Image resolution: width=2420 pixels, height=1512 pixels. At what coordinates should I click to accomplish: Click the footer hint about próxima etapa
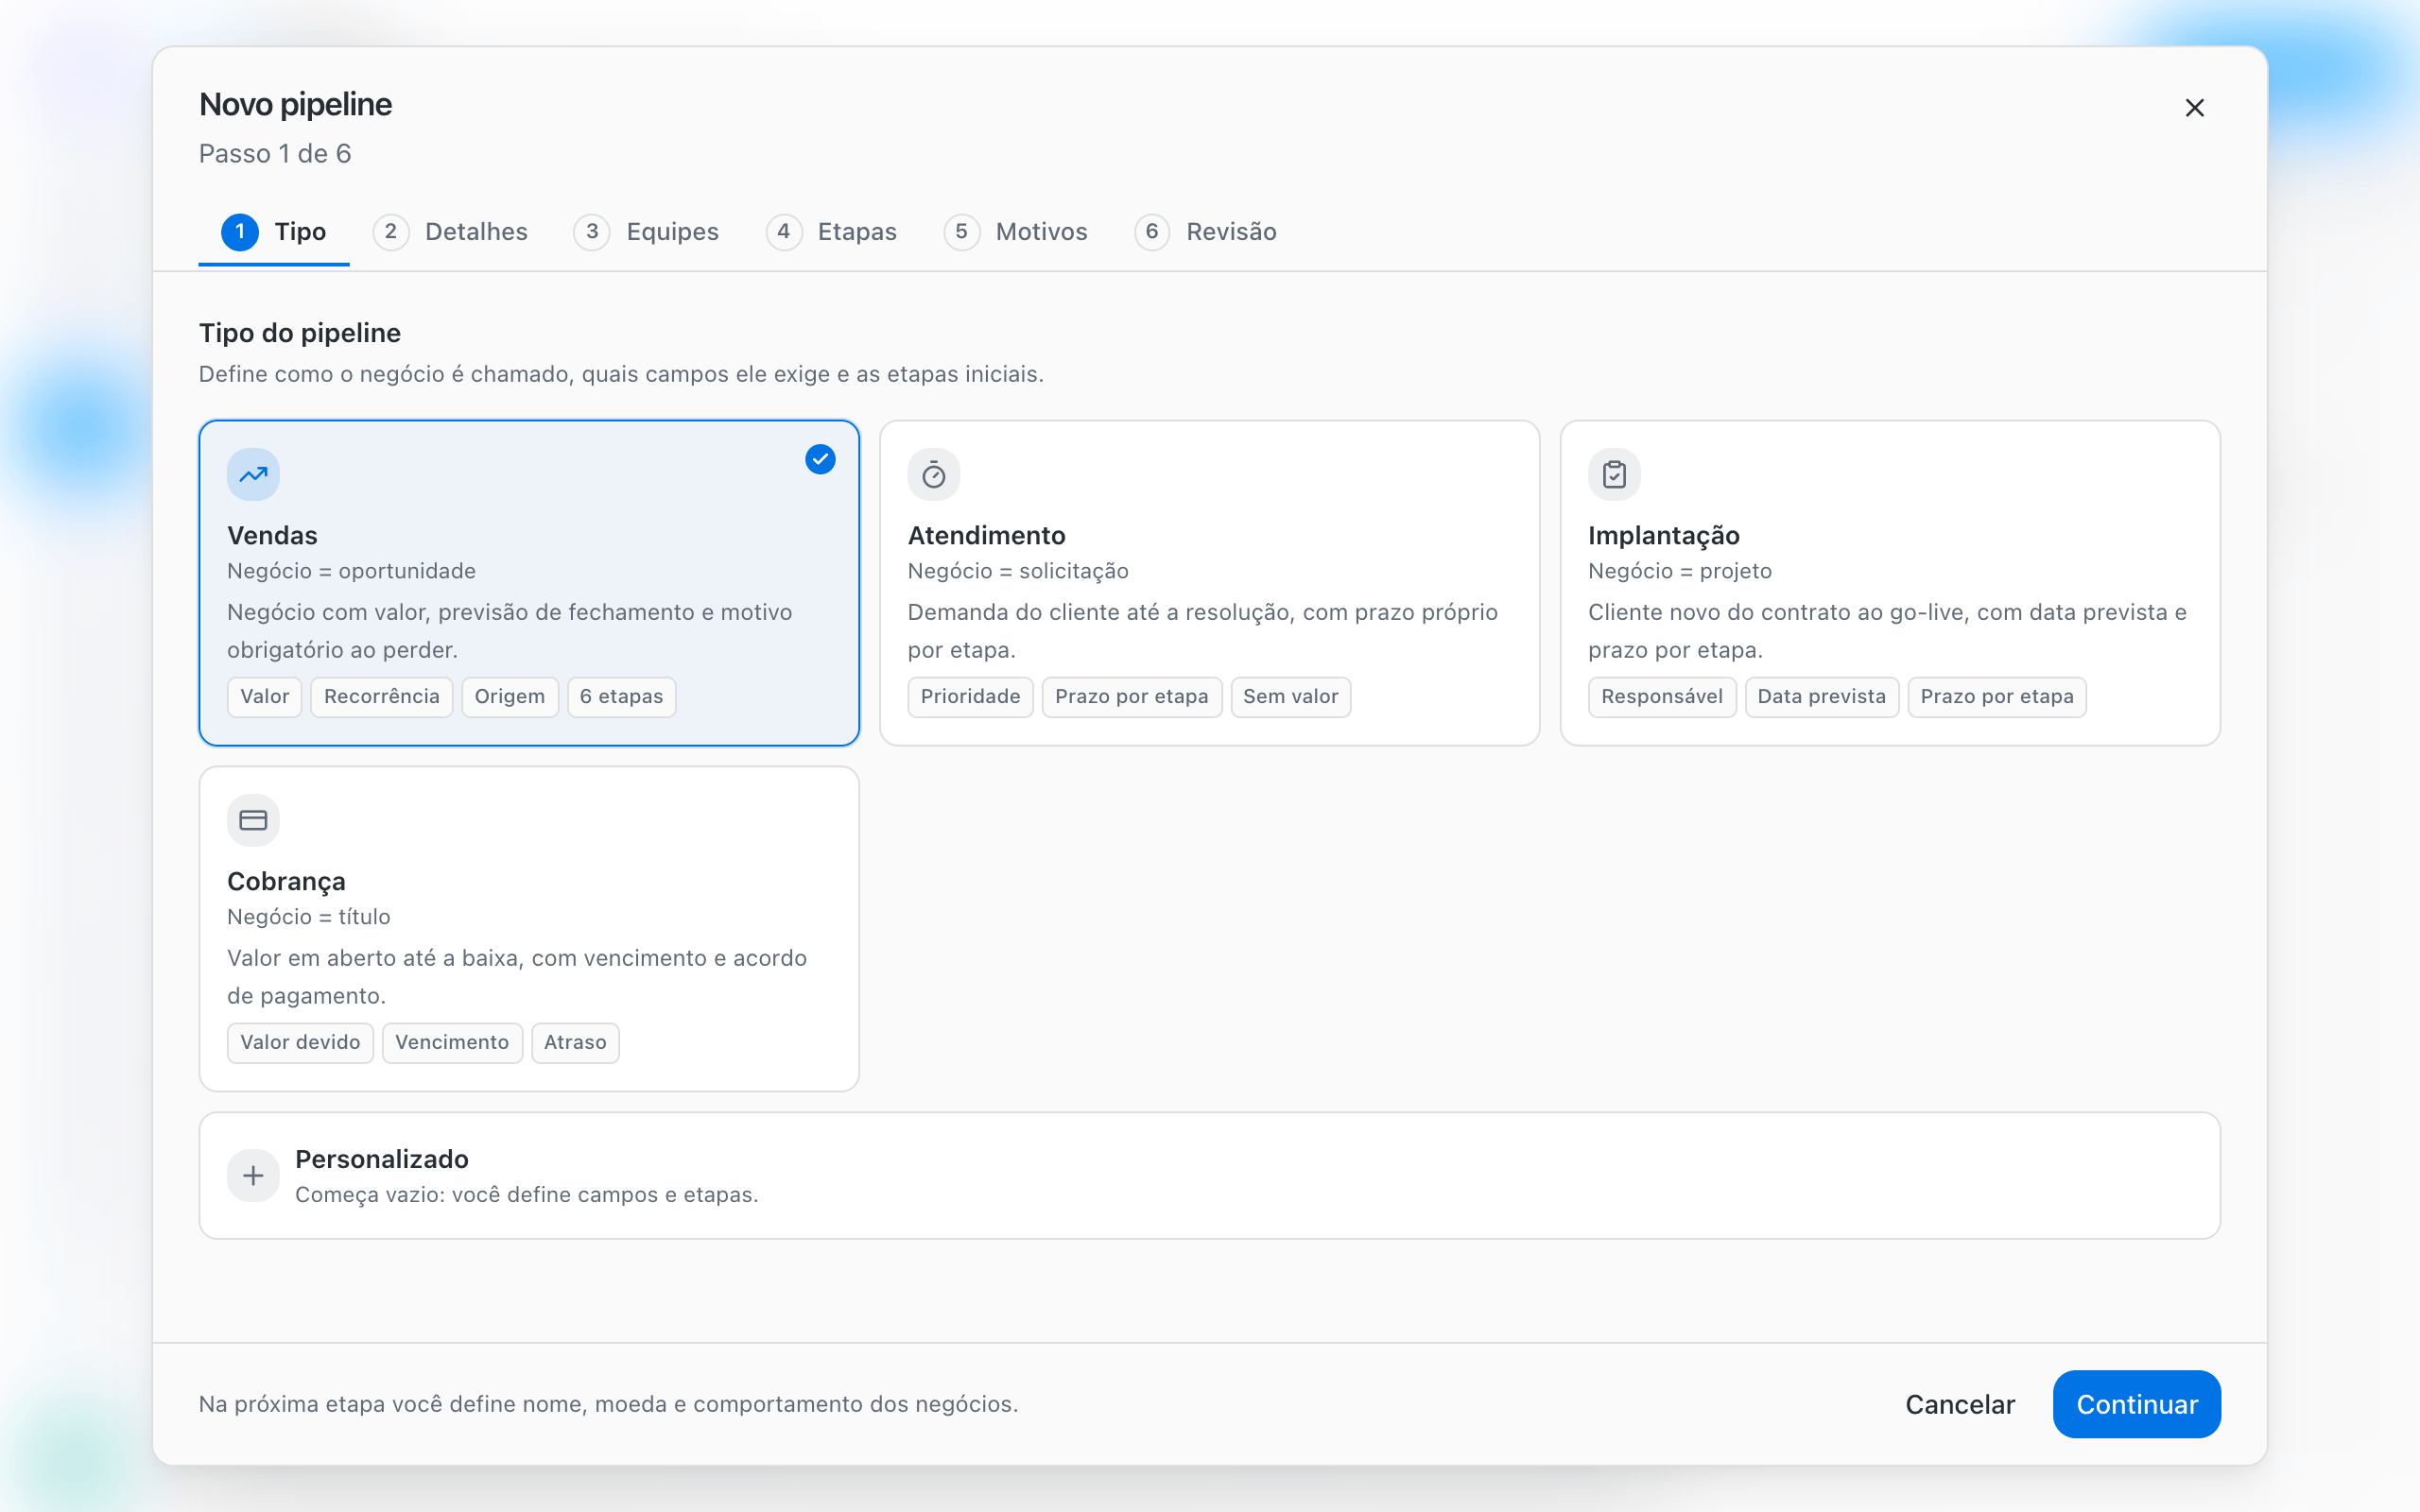(608, 1404)
